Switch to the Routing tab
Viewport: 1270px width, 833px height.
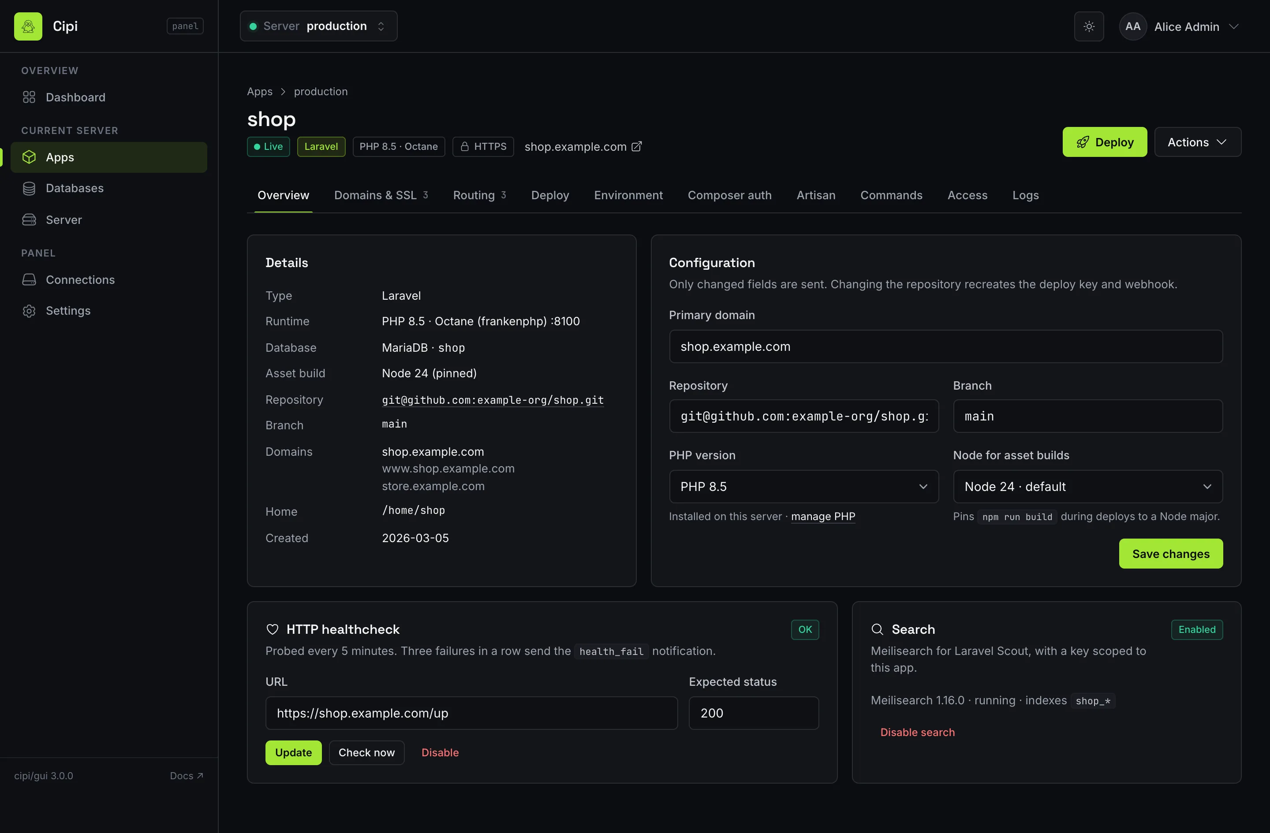click(x=479, y=195)
